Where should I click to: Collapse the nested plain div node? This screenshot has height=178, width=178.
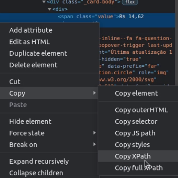point(49,9)
